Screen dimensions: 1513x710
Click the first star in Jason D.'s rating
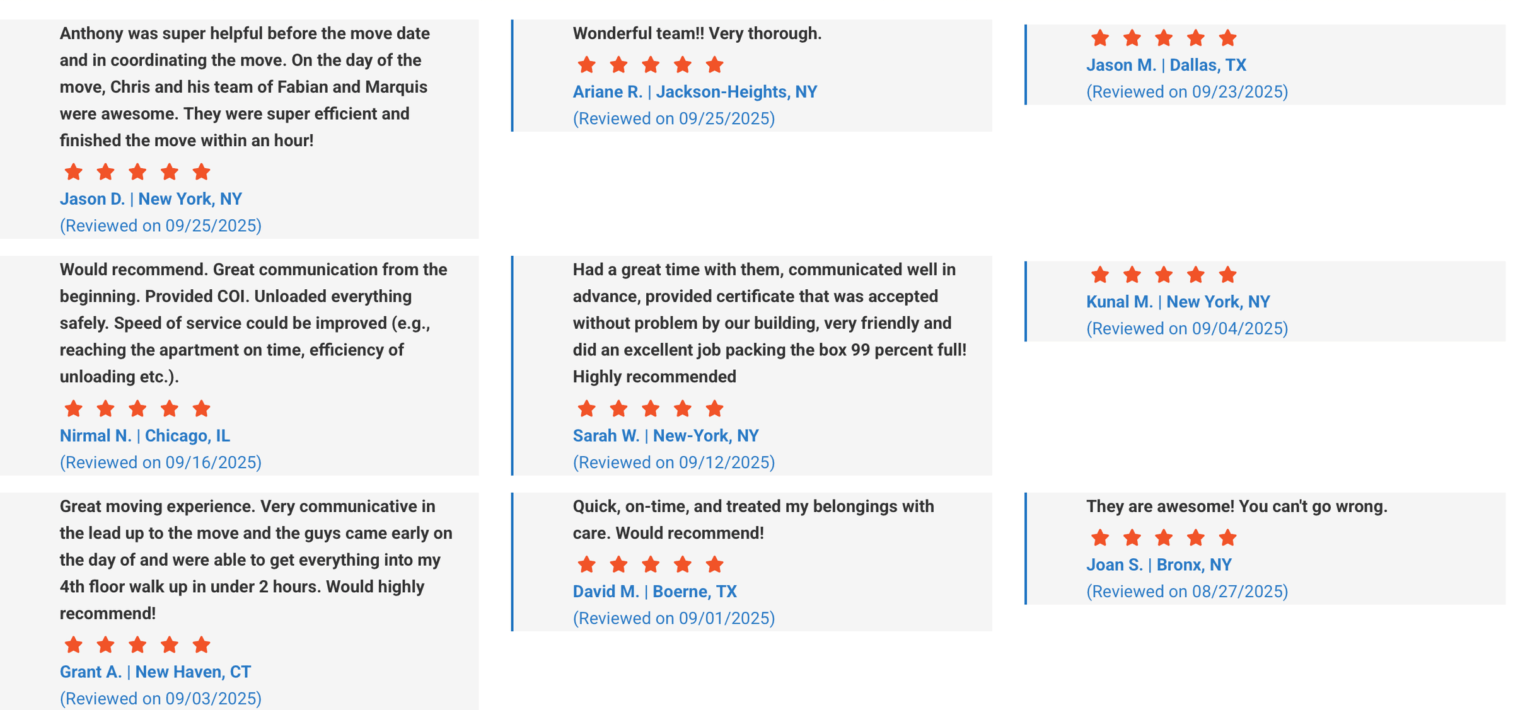coord(74,172)
